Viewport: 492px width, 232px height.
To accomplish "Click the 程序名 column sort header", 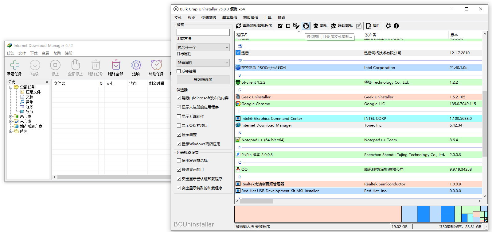I will [x=299, y=35].
